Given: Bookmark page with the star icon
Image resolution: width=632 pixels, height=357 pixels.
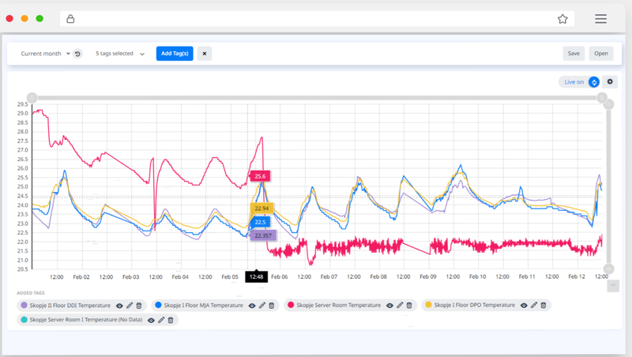Looking at the screenshot, I should coord(562,19).
